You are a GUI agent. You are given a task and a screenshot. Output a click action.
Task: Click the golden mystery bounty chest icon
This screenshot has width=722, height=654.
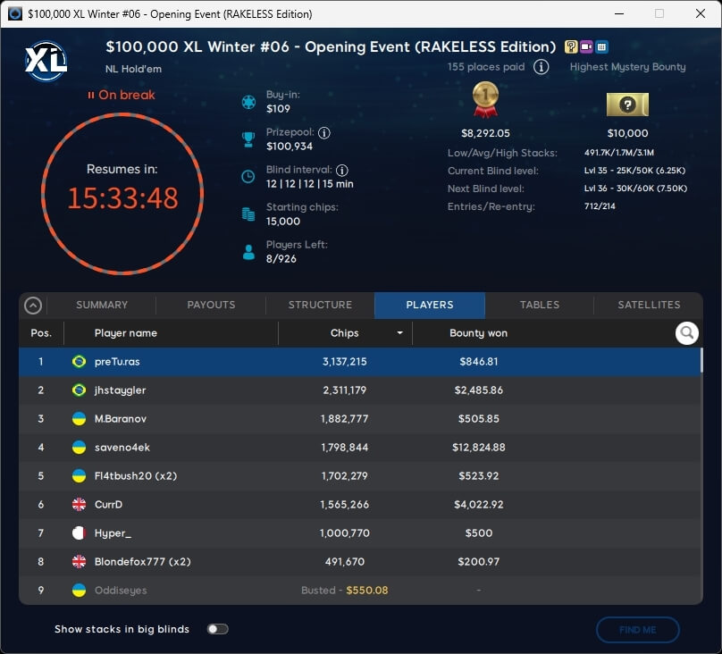[627, 105]
